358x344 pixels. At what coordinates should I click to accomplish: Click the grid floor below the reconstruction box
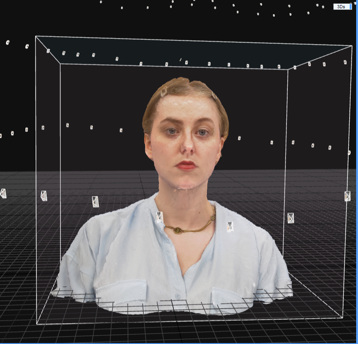pos(185,333)
